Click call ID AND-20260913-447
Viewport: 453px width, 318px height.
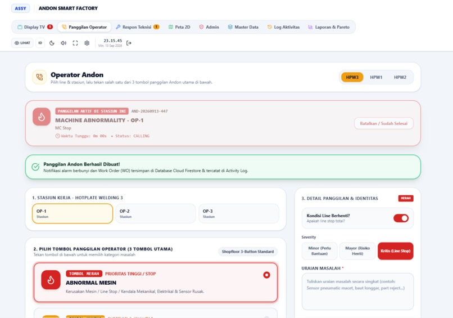pos(150,111)
